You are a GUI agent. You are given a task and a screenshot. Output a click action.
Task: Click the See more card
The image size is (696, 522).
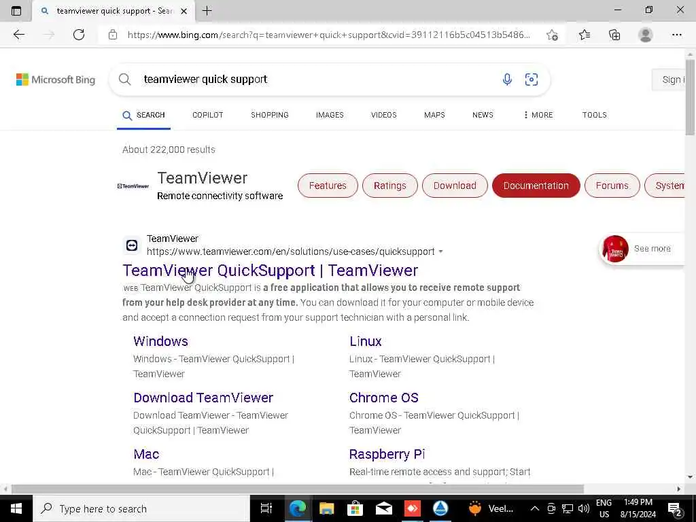coord(642,249)
